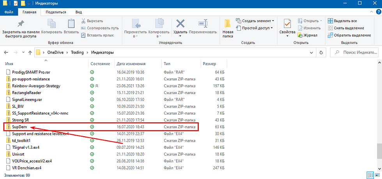Choose Скопировать путь command
This screenshot has width=382, height=179.
[x=100, y=28]
